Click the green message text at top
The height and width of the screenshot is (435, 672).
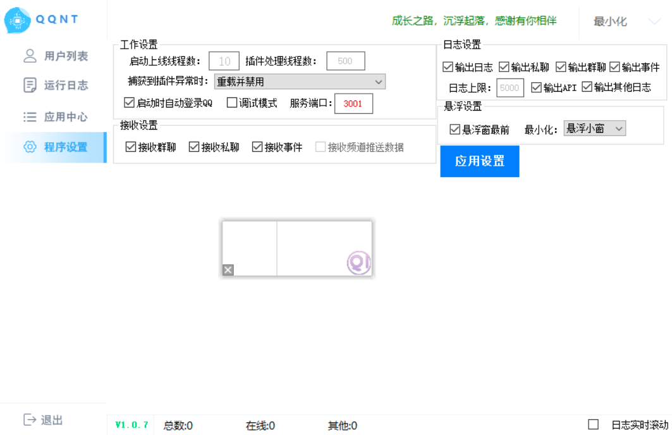click(474, 20)
